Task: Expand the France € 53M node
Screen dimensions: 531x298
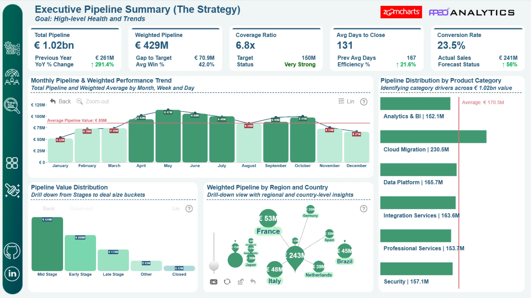Action: [268, 218]
